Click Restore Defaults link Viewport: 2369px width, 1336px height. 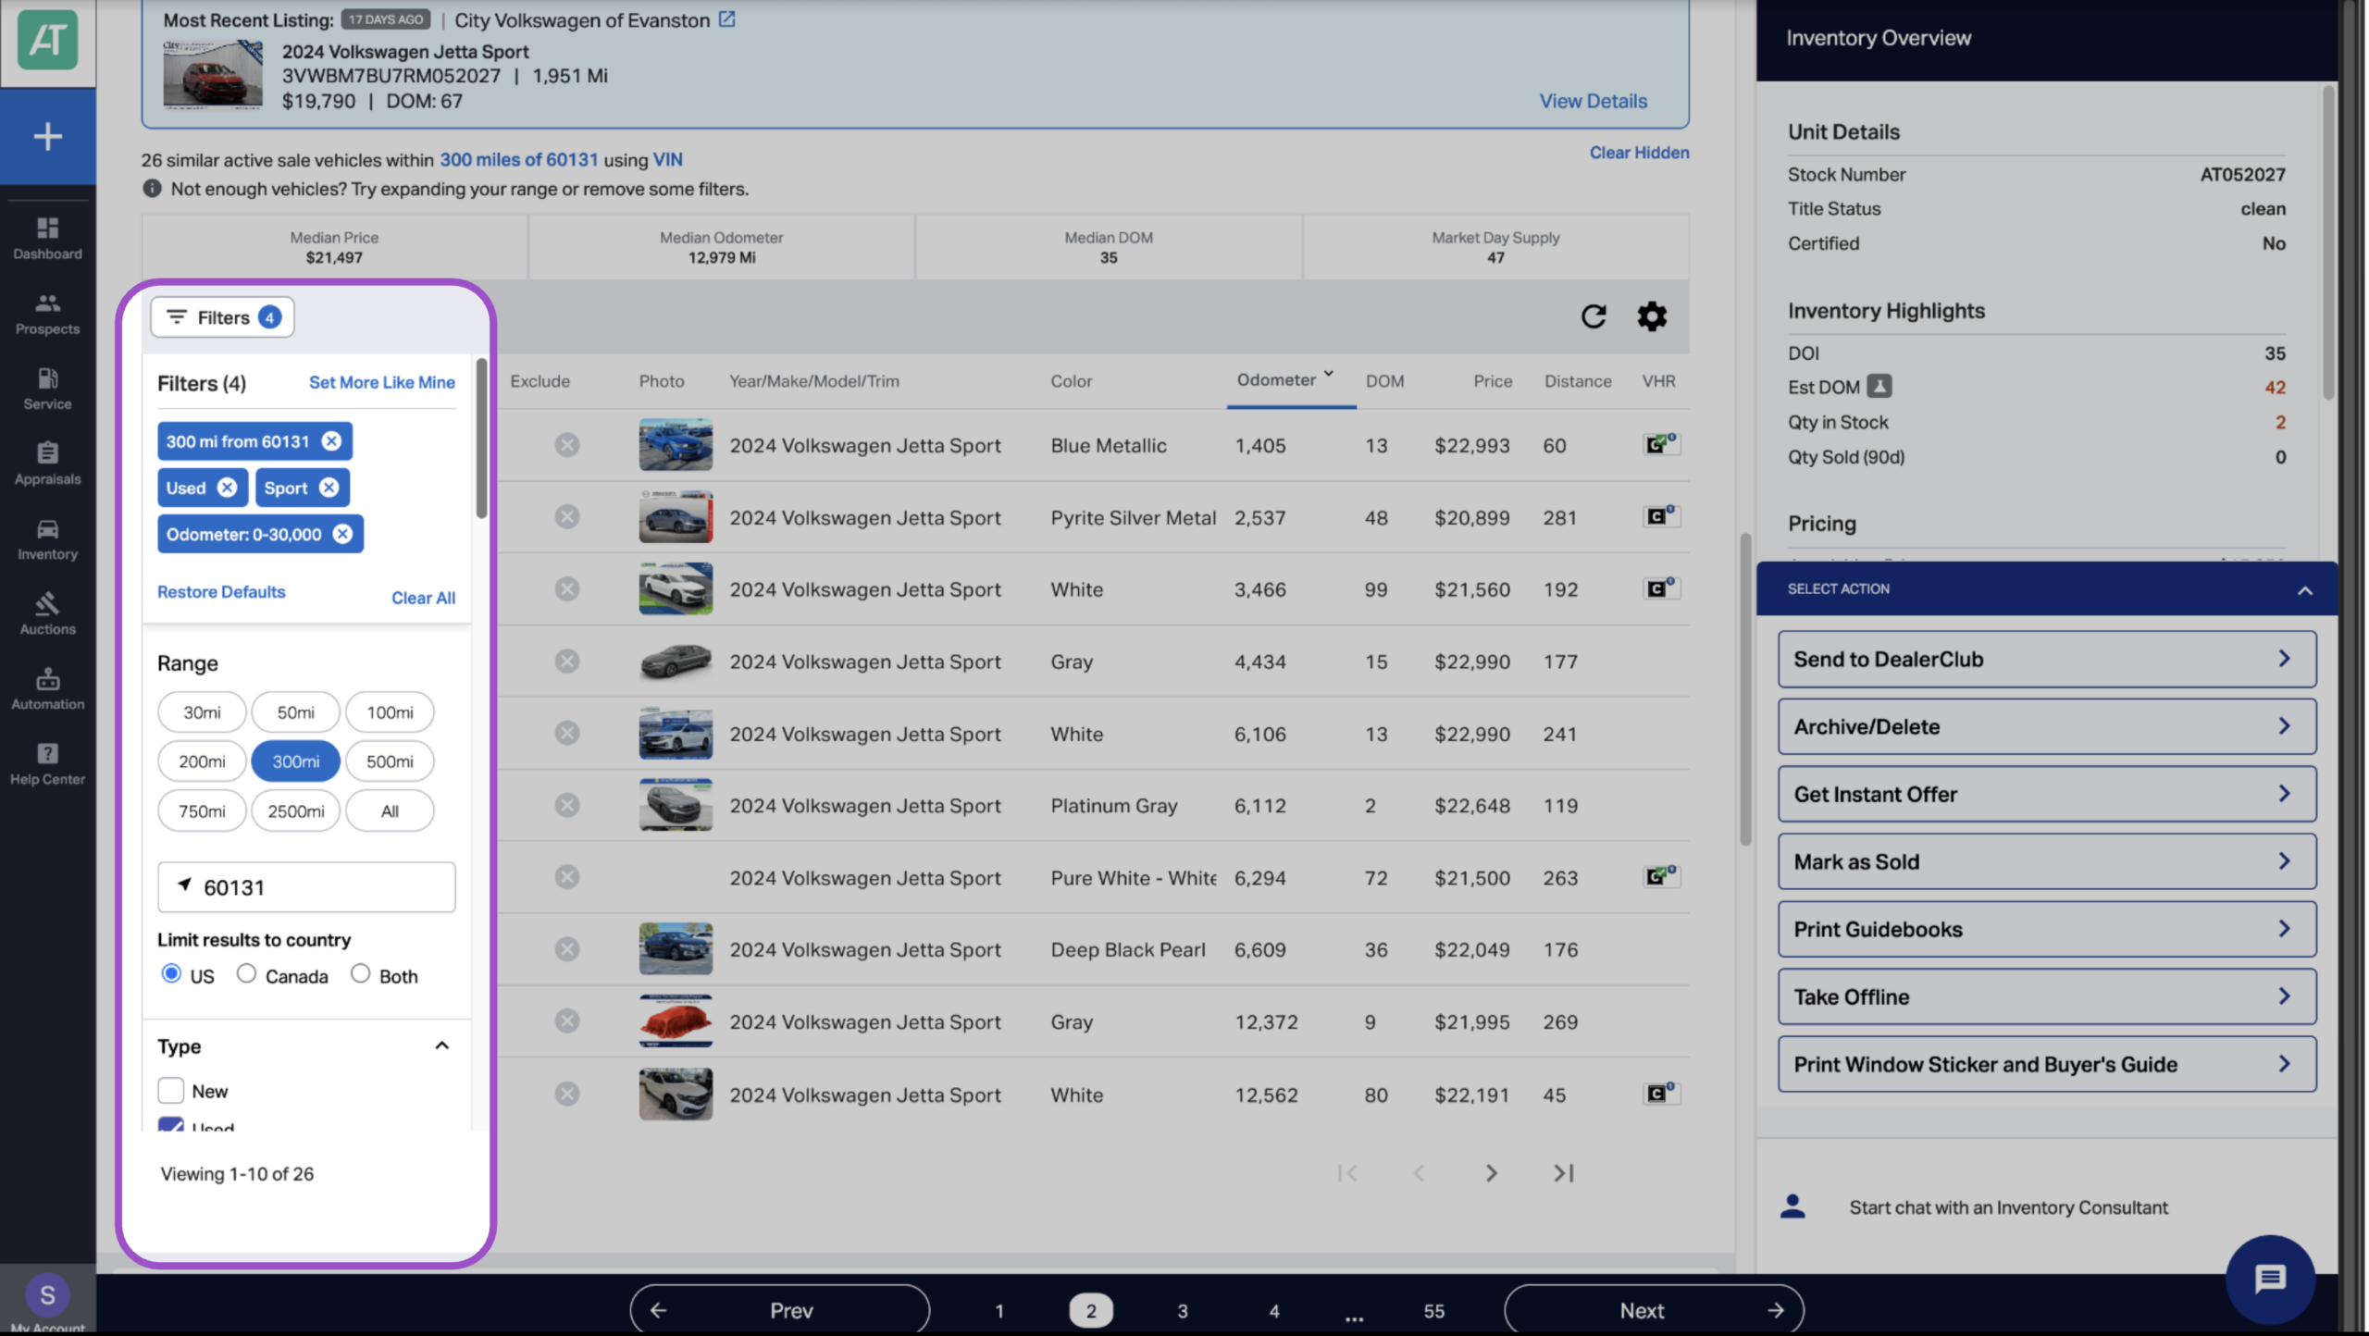(x=221, y=591)
